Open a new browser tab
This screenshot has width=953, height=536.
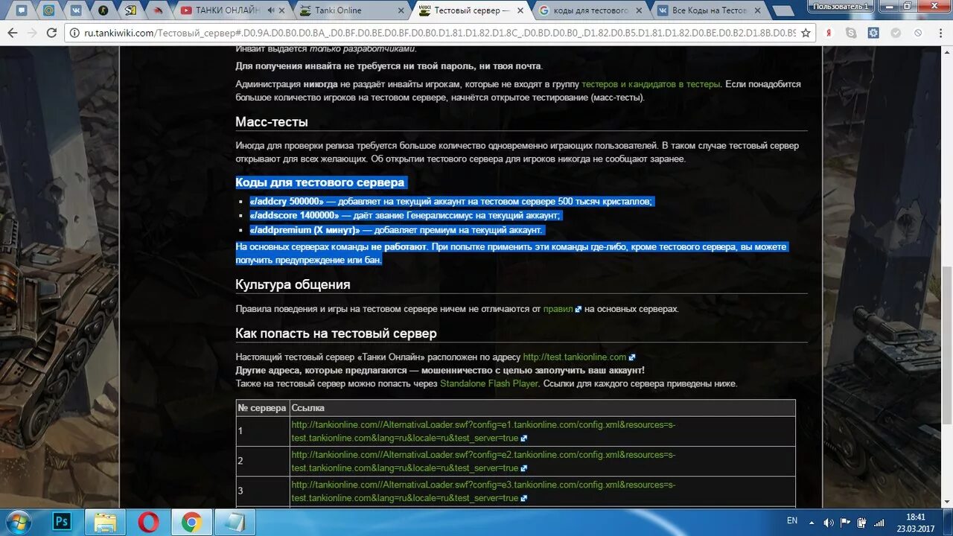click(783, 10)
